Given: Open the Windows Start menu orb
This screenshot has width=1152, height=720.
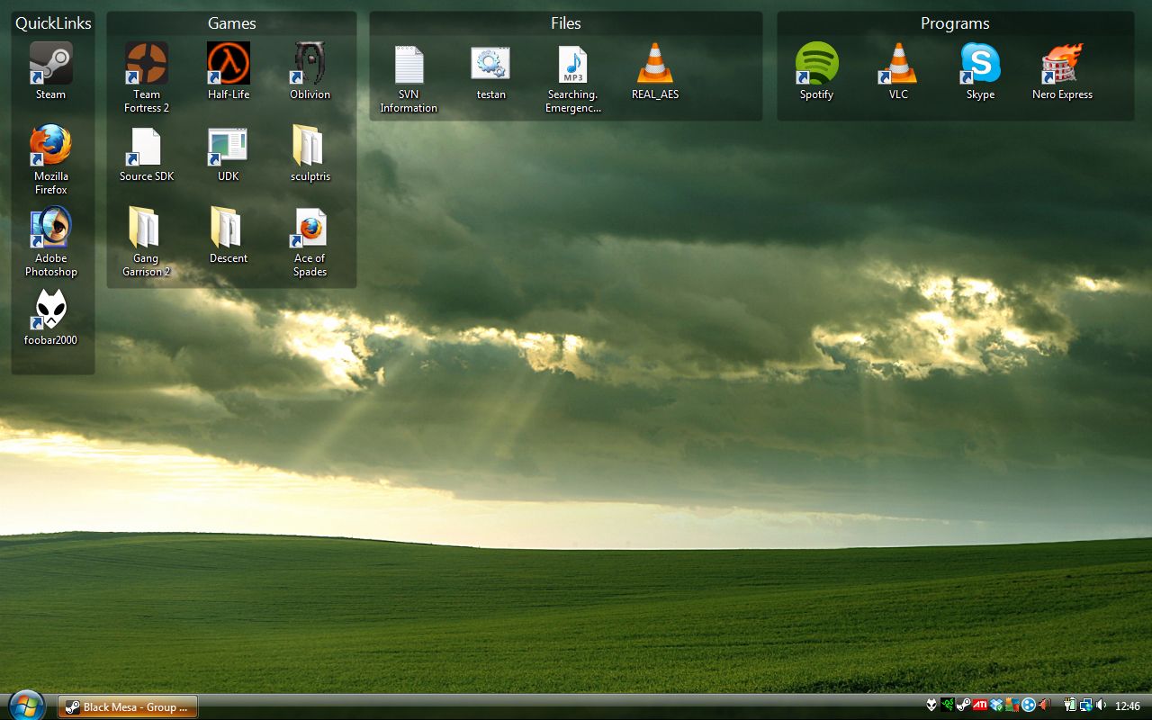Looking at the screenshot, I should coord(26,706).
